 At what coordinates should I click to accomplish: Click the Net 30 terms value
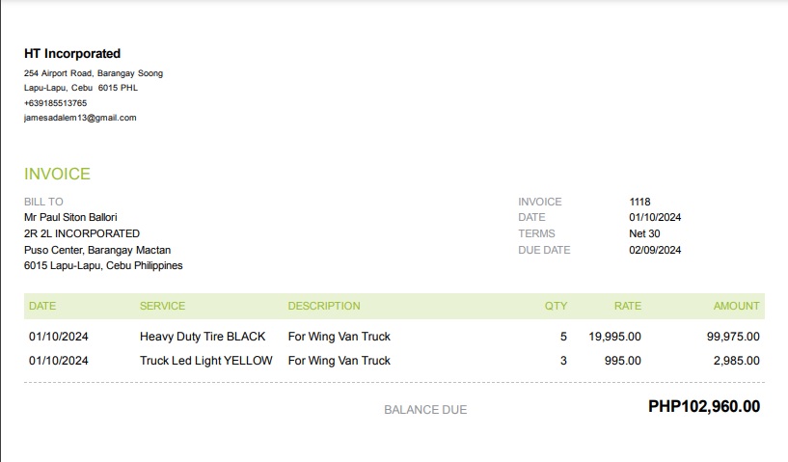point(644,233)
